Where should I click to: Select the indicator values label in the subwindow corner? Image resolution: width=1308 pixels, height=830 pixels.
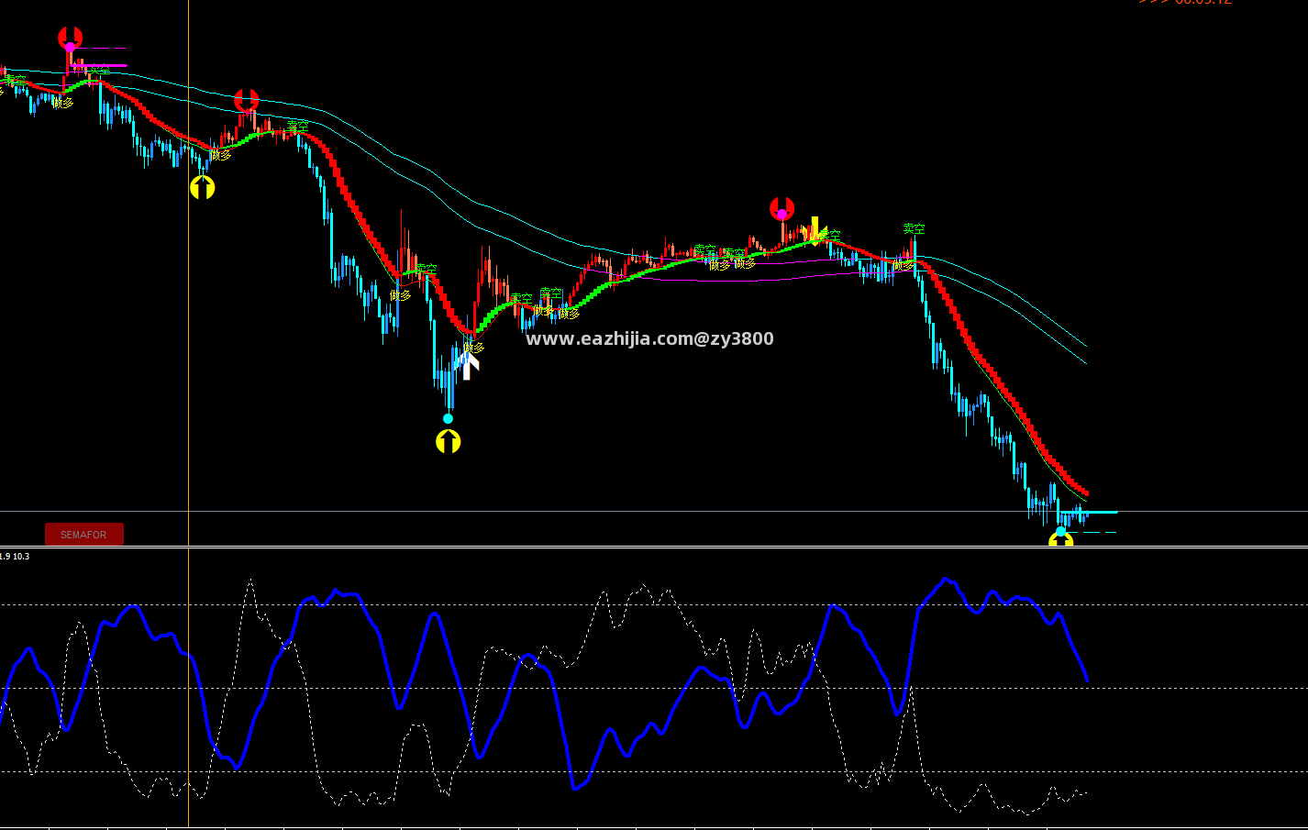point(15,557)
